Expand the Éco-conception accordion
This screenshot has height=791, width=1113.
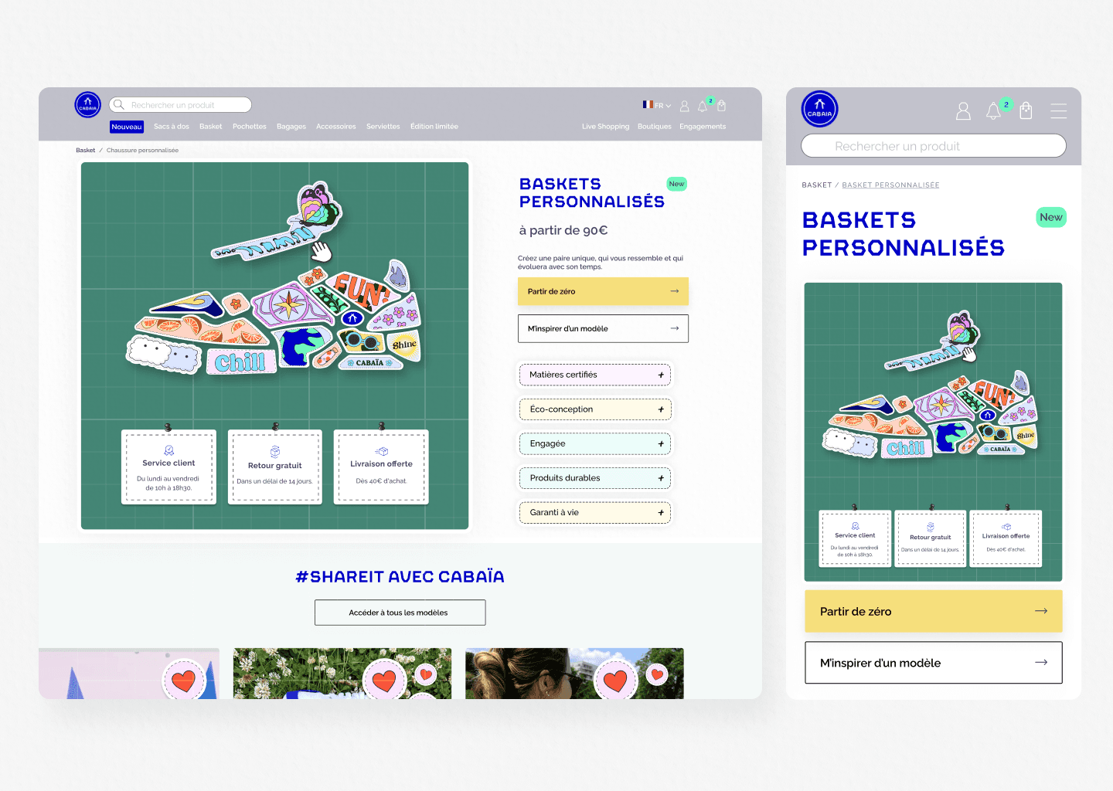click(x=595, y=409)
